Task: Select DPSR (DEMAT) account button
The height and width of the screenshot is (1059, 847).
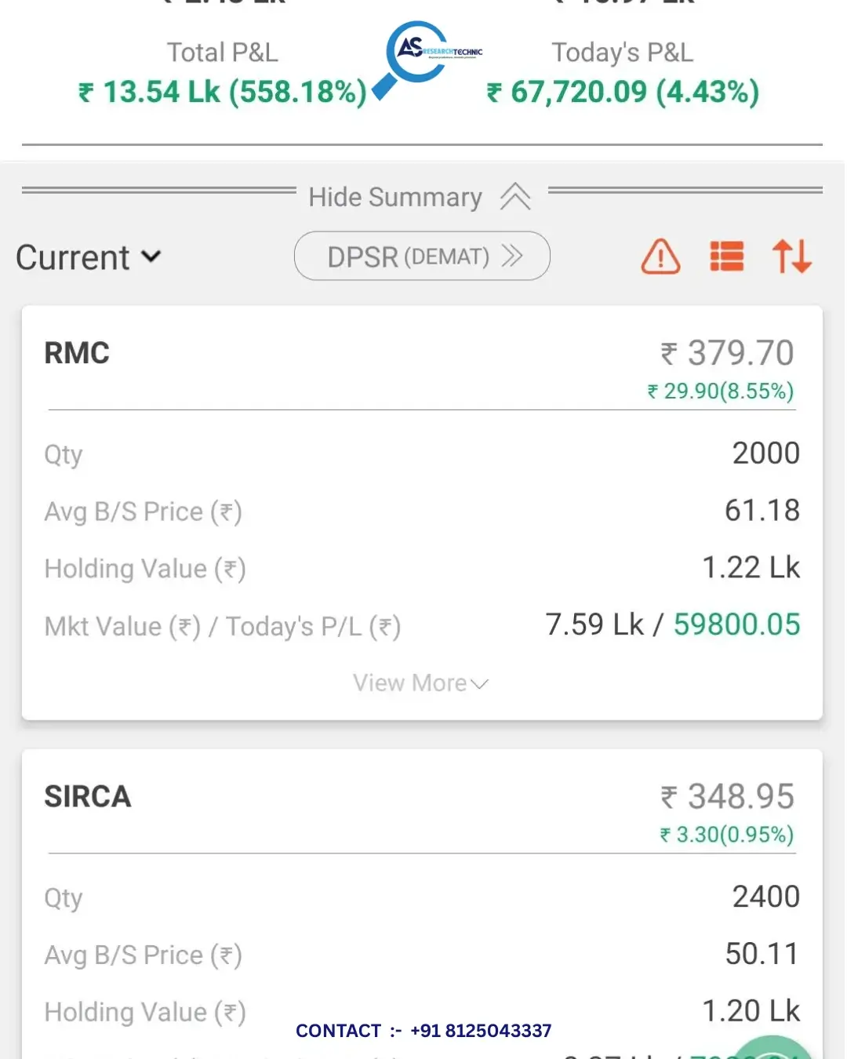Action: click(x=422, y=256)
